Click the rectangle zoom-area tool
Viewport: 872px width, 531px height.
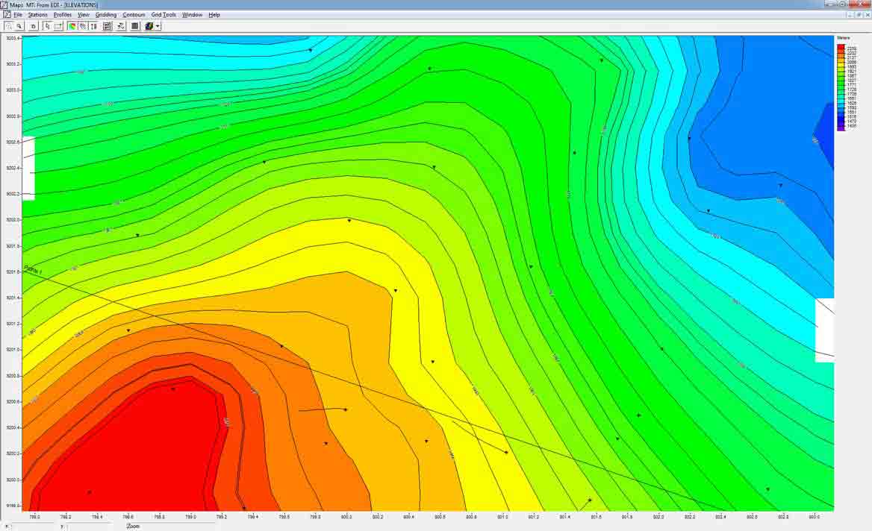point(58,26)
